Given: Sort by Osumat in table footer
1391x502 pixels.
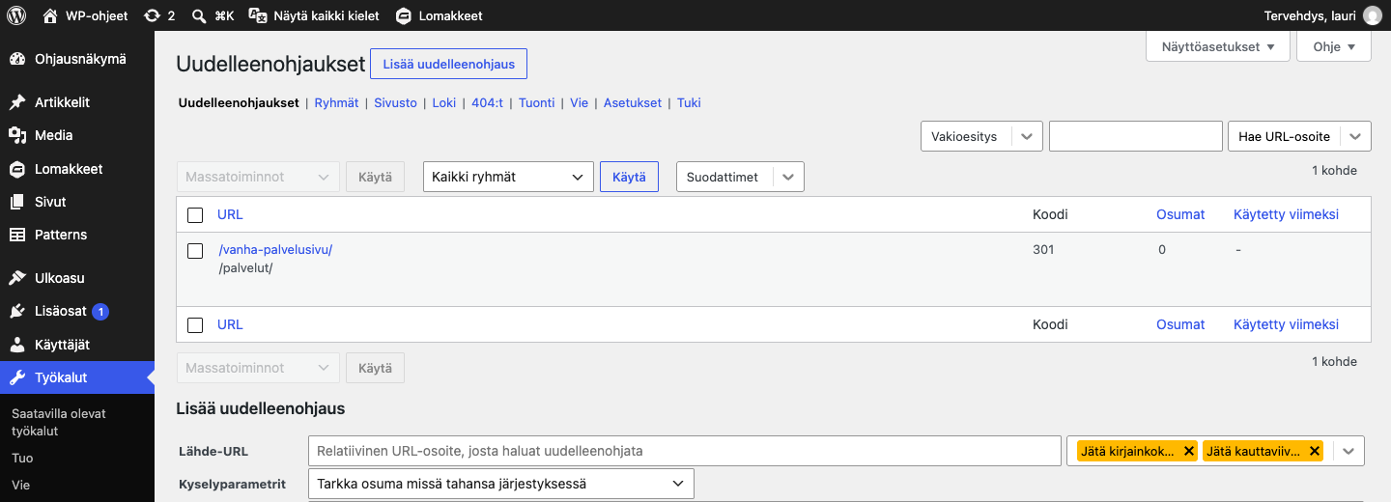Looking at the screenshot, I should pos(1180,324).
